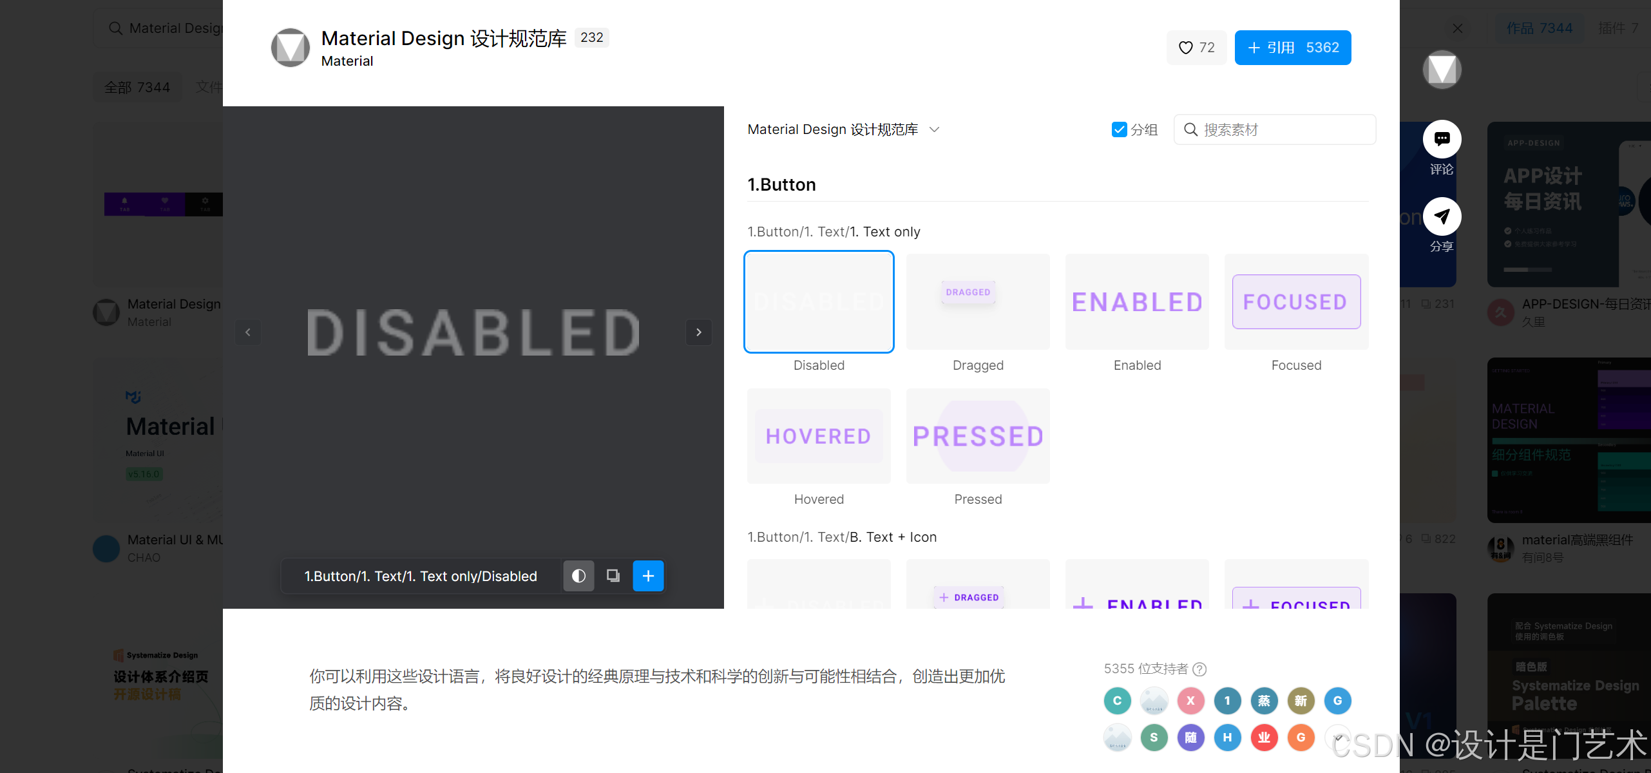The width and height of the screenshot is (1651, 773).
Task: Open comments via the 评论 bubble icon
Action: (x=1442, y=139)
